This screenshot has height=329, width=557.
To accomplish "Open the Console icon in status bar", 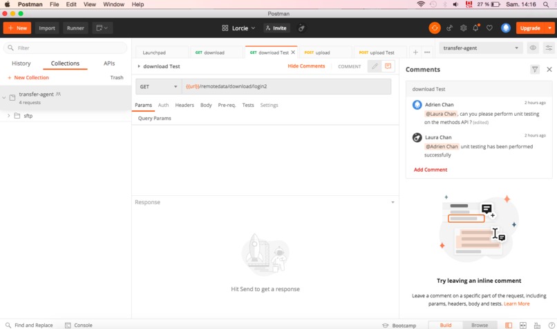I will (68, 325).
